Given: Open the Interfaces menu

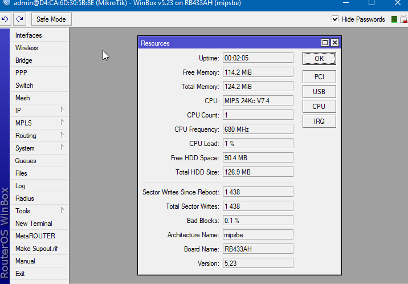Looking at the screenshot, I should pos(39,35).
